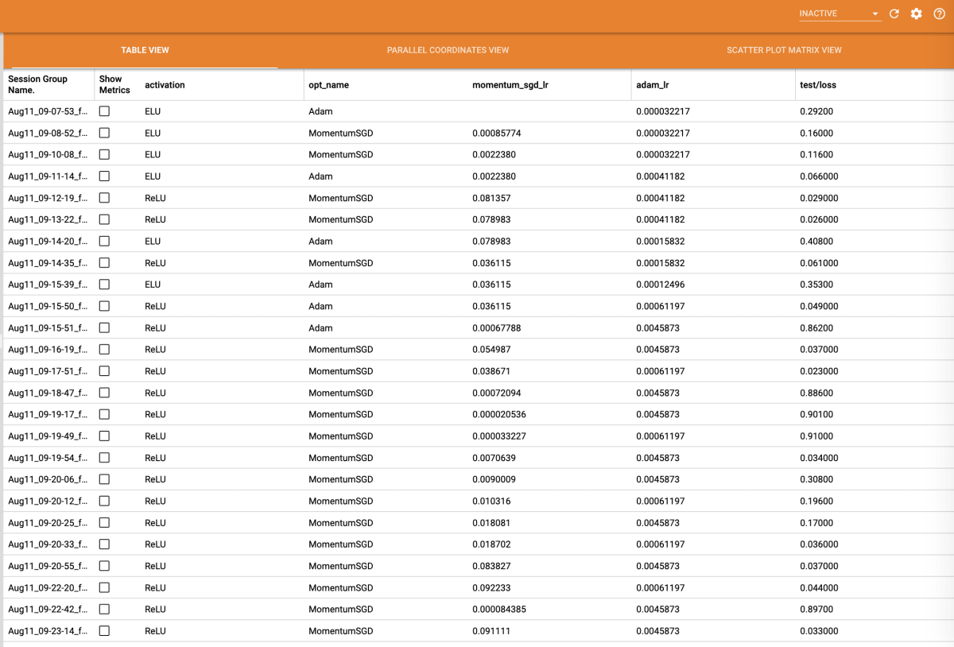Check Show Metrics for Aug11_09-15-39 row

coord(104,285)
